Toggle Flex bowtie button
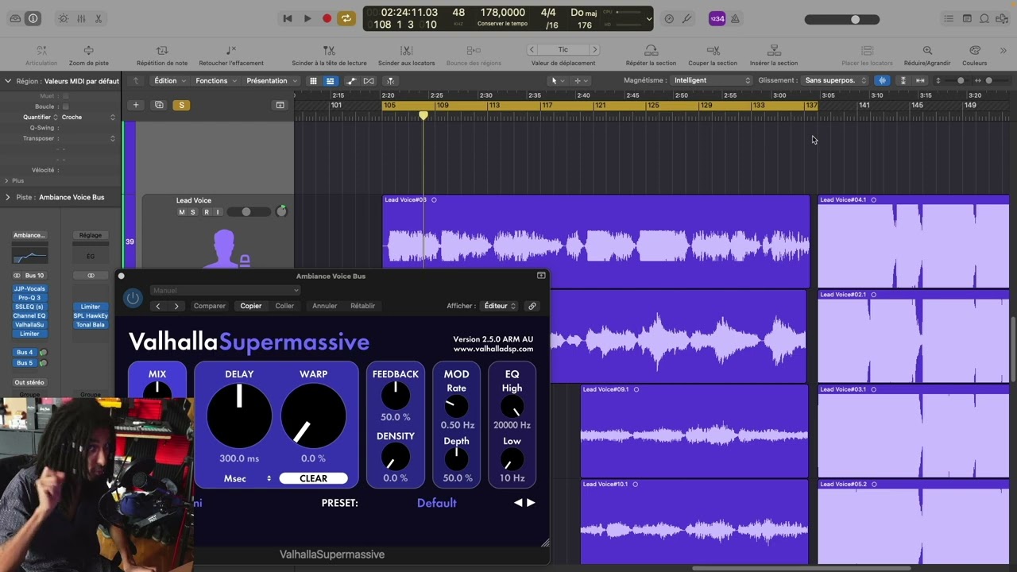This screenshot has height=572, width=1017. pyautogui.click(x=369, y=80)
